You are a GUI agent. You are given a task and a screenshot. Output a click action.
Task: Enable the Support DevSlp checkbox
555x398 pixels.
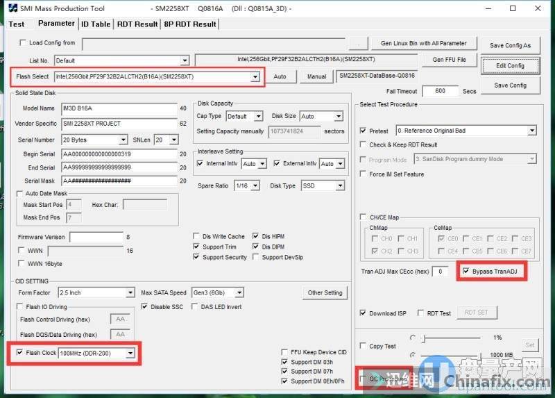(255, 256)
